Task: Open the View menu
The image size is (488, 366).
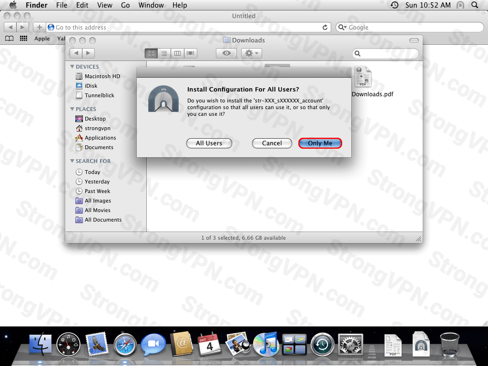Action: pos(104,5)
